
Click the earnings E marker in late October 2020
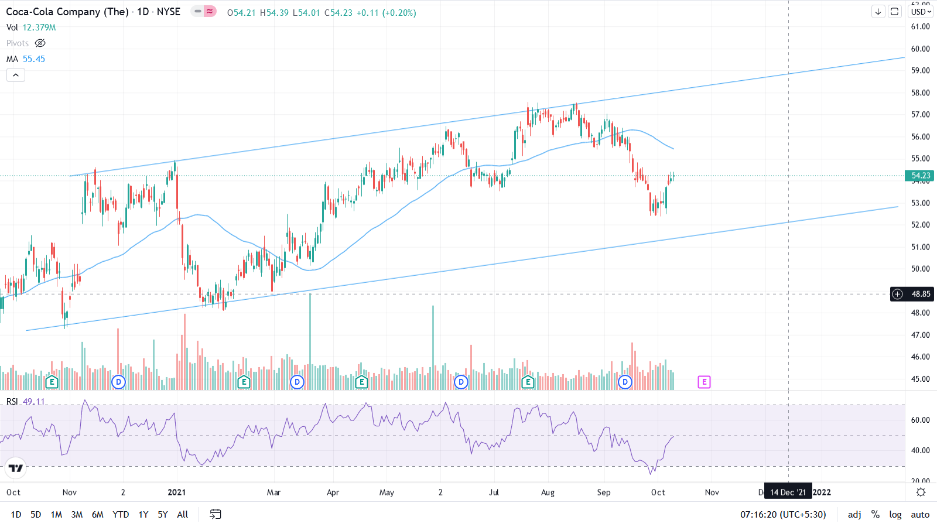tap(52, 382)
